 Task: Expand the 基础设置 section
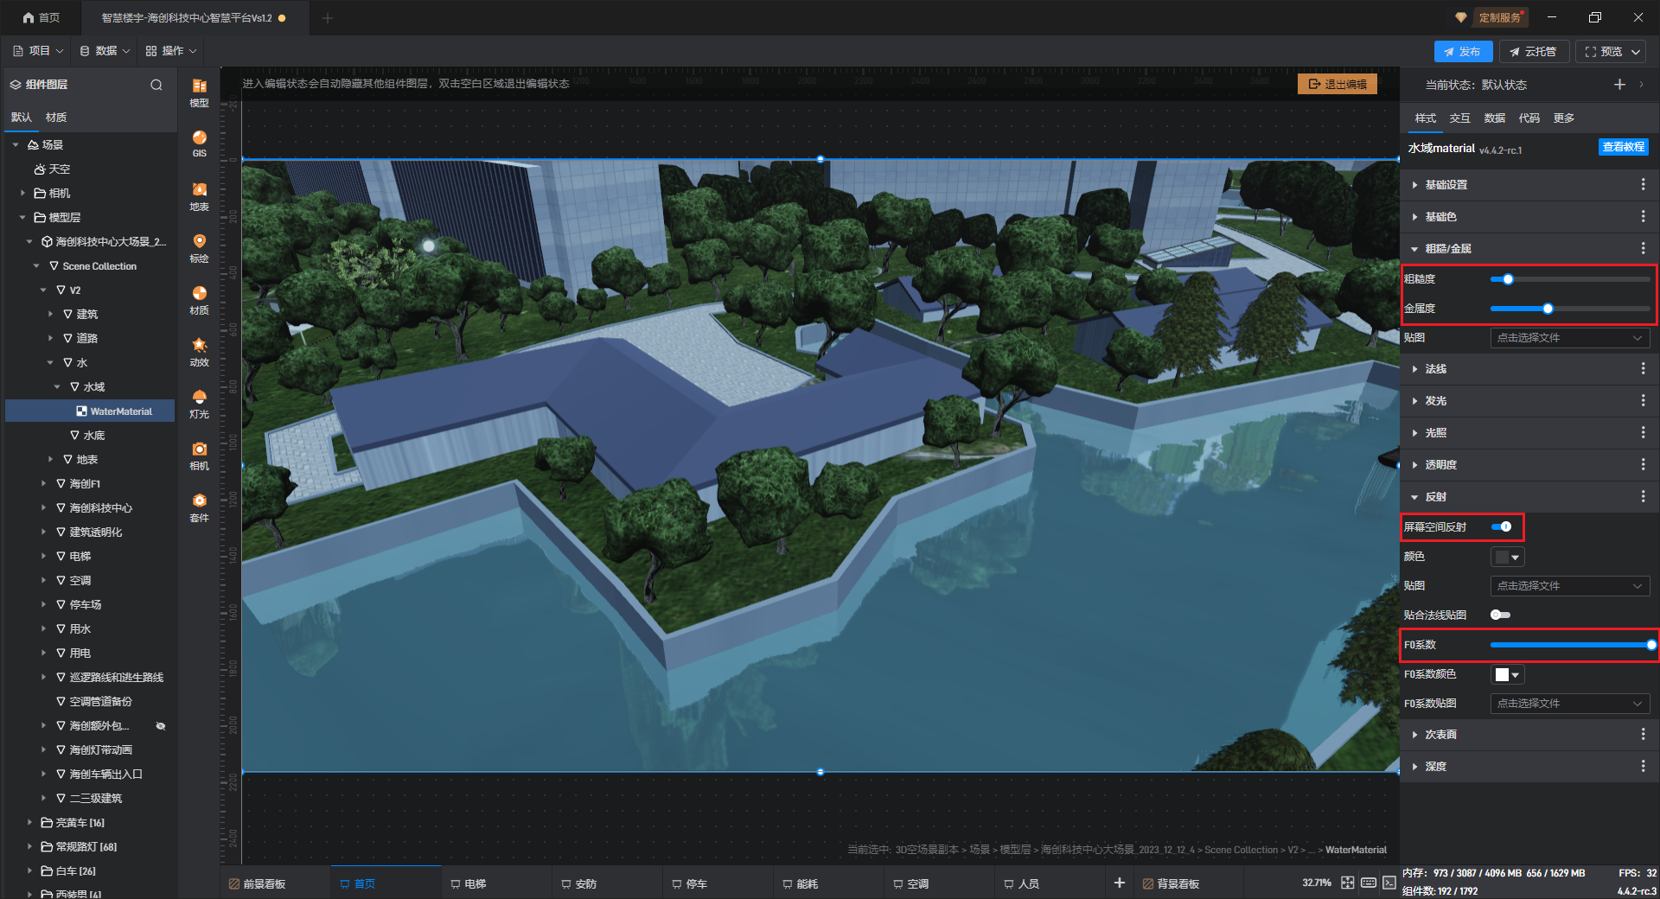coord(1446,185)
